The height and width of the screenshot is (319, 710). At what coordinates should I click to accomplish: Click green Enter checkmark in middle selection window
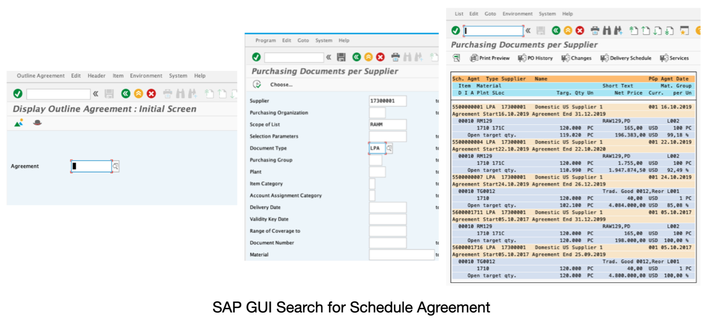pos(257,57)
